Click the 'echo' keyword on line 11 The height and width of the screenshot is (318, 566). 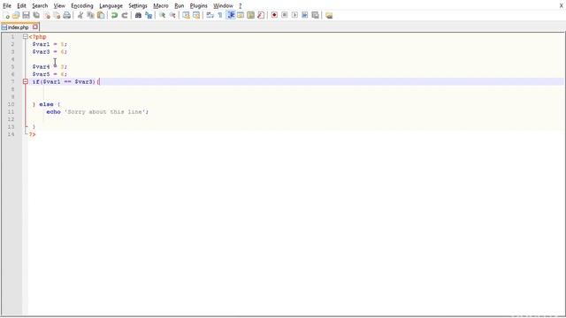53,112
